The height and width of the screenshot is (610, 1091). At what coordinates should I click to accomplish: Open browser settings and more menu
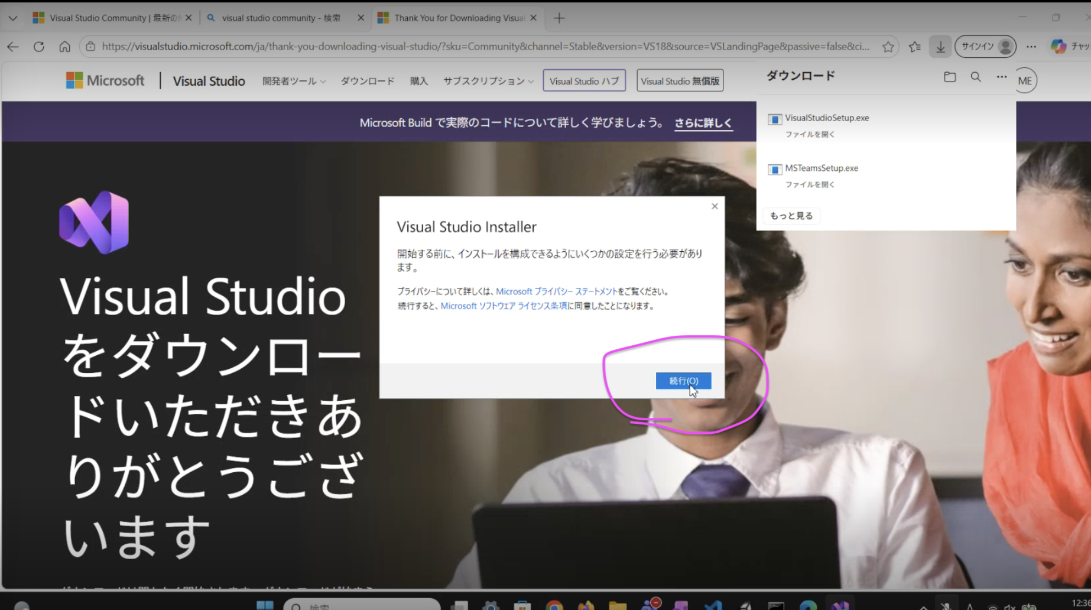[x=1031, y=47]
